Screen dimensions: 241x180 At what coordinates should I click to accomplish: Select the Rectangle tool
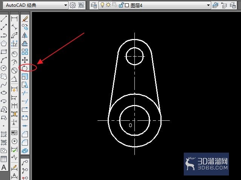[4, 52]
